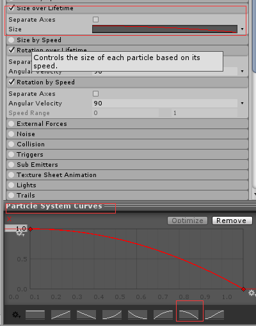Enable the Sub Emitters module
The width and height of the screenshot is (256, 326).
coord(11,164)
